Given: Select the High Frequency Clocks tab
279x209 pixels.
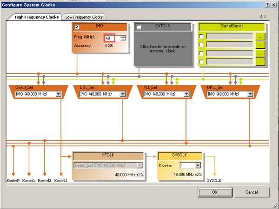Looking at the screenshot, I should click(36, 17).
